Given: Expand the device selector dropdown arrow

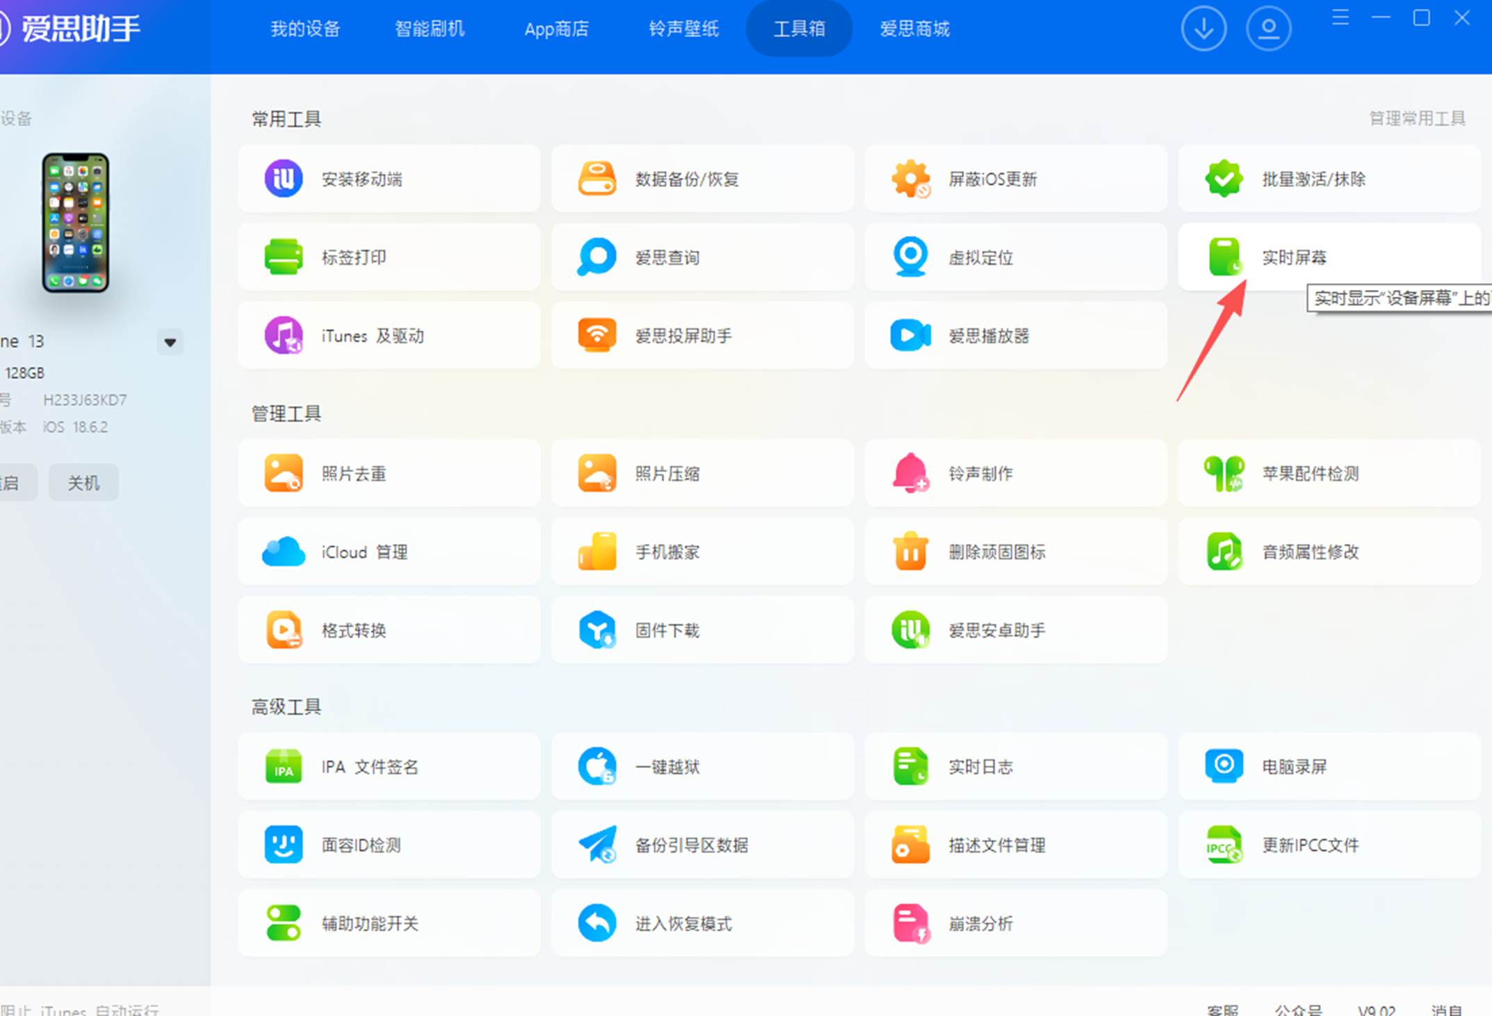Looking at the screenshot, I should [170, 342].
